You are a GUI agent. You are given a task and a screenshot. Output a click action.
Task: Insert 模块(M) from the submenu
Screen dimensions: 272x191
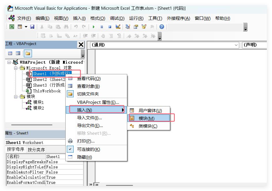coord(149,118)
